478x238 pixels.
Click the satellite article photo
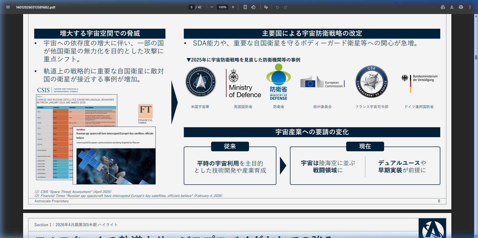(x=116, y=166)
